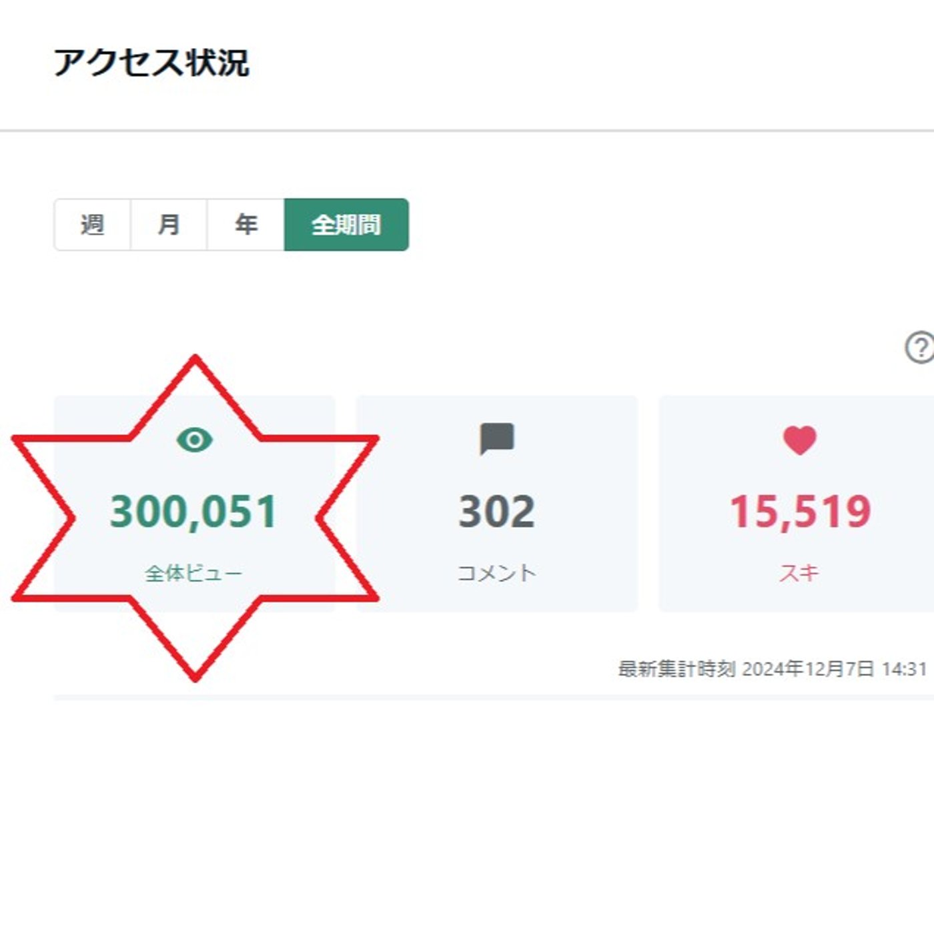Click the gray comment bubble icon
Viewport: 934px width, 934px height.
(497, 439)
